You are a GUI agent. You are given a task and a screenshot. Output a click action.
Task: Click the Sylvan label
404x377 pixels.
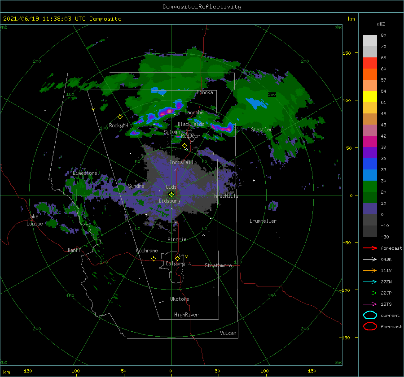tap(172, 132)
